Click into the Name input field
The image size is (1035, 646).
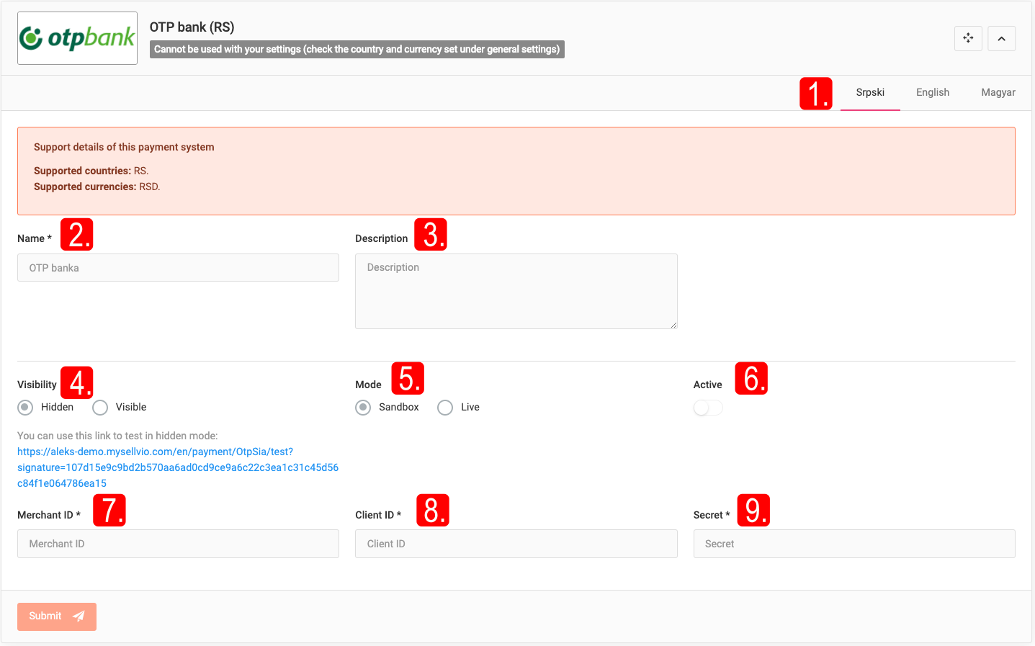[x=178, y=268]
